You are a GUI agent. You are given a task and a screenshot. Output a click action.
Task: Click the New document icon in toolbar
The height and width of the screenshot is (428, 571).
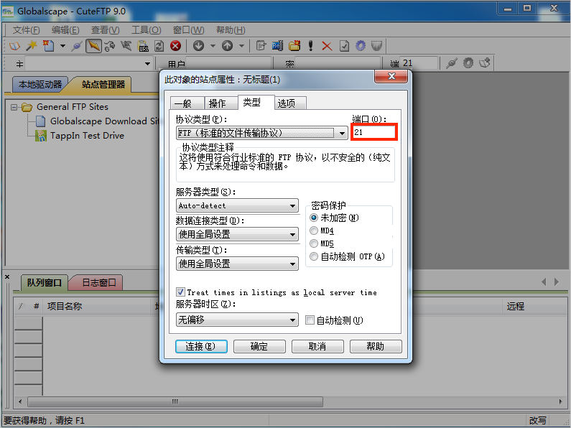coord(48,46)
